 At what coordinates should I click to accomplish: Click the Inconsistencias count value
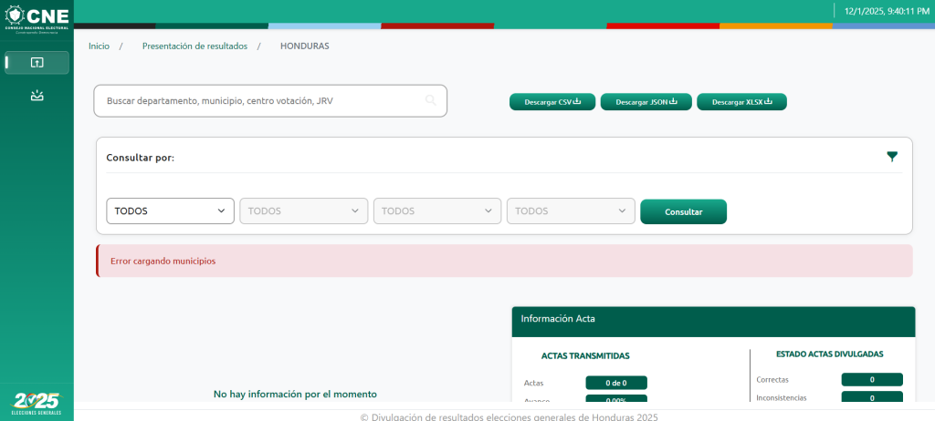(872, 397)
